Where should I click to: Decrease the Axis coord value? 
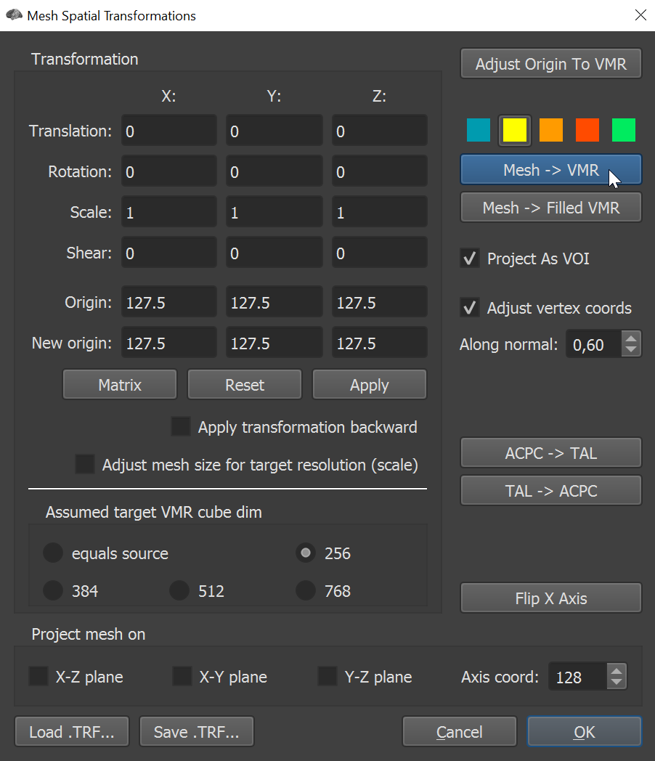[617, 681]
